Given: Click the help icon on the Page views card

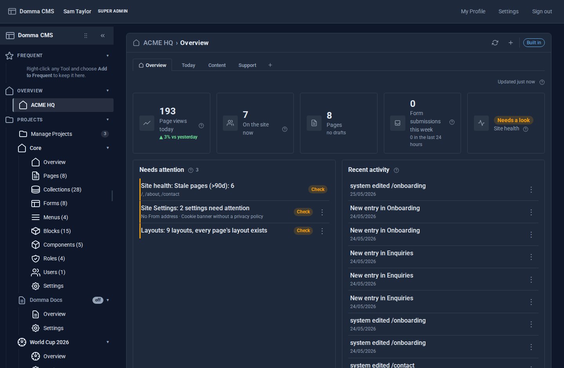Looking at the screenshot, I should 201,126.
